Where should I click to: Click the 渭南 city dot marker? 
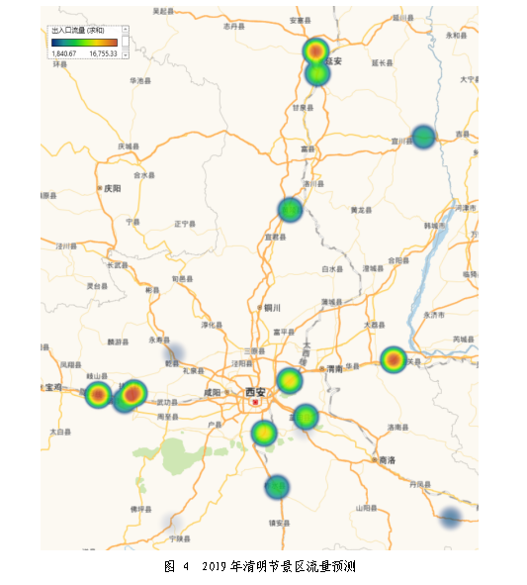point(322,368)
